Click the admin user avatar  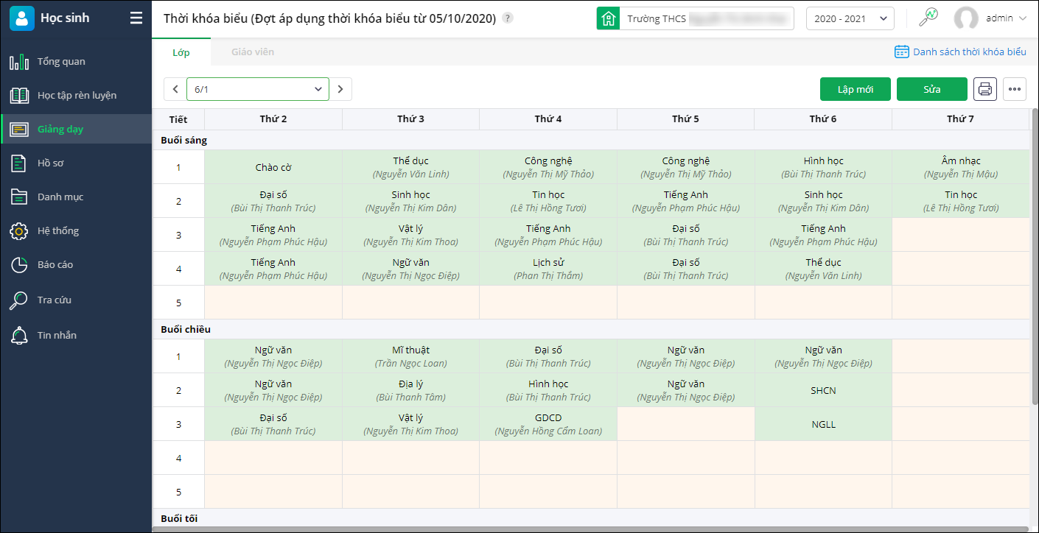[966, 18]
